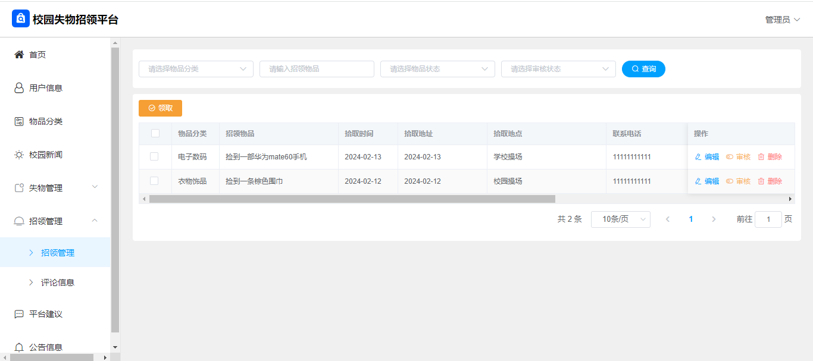Open the 请选择物品分类 dropdown
Screen dimensions: 813x361
(196, 69)
